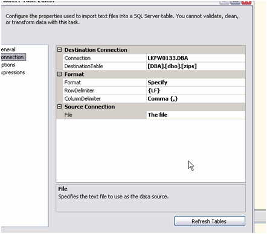Screen dimensions: 267x234
Task: Choose the [DBA].[dbo].[zips] destination table value
Action: 196,66
